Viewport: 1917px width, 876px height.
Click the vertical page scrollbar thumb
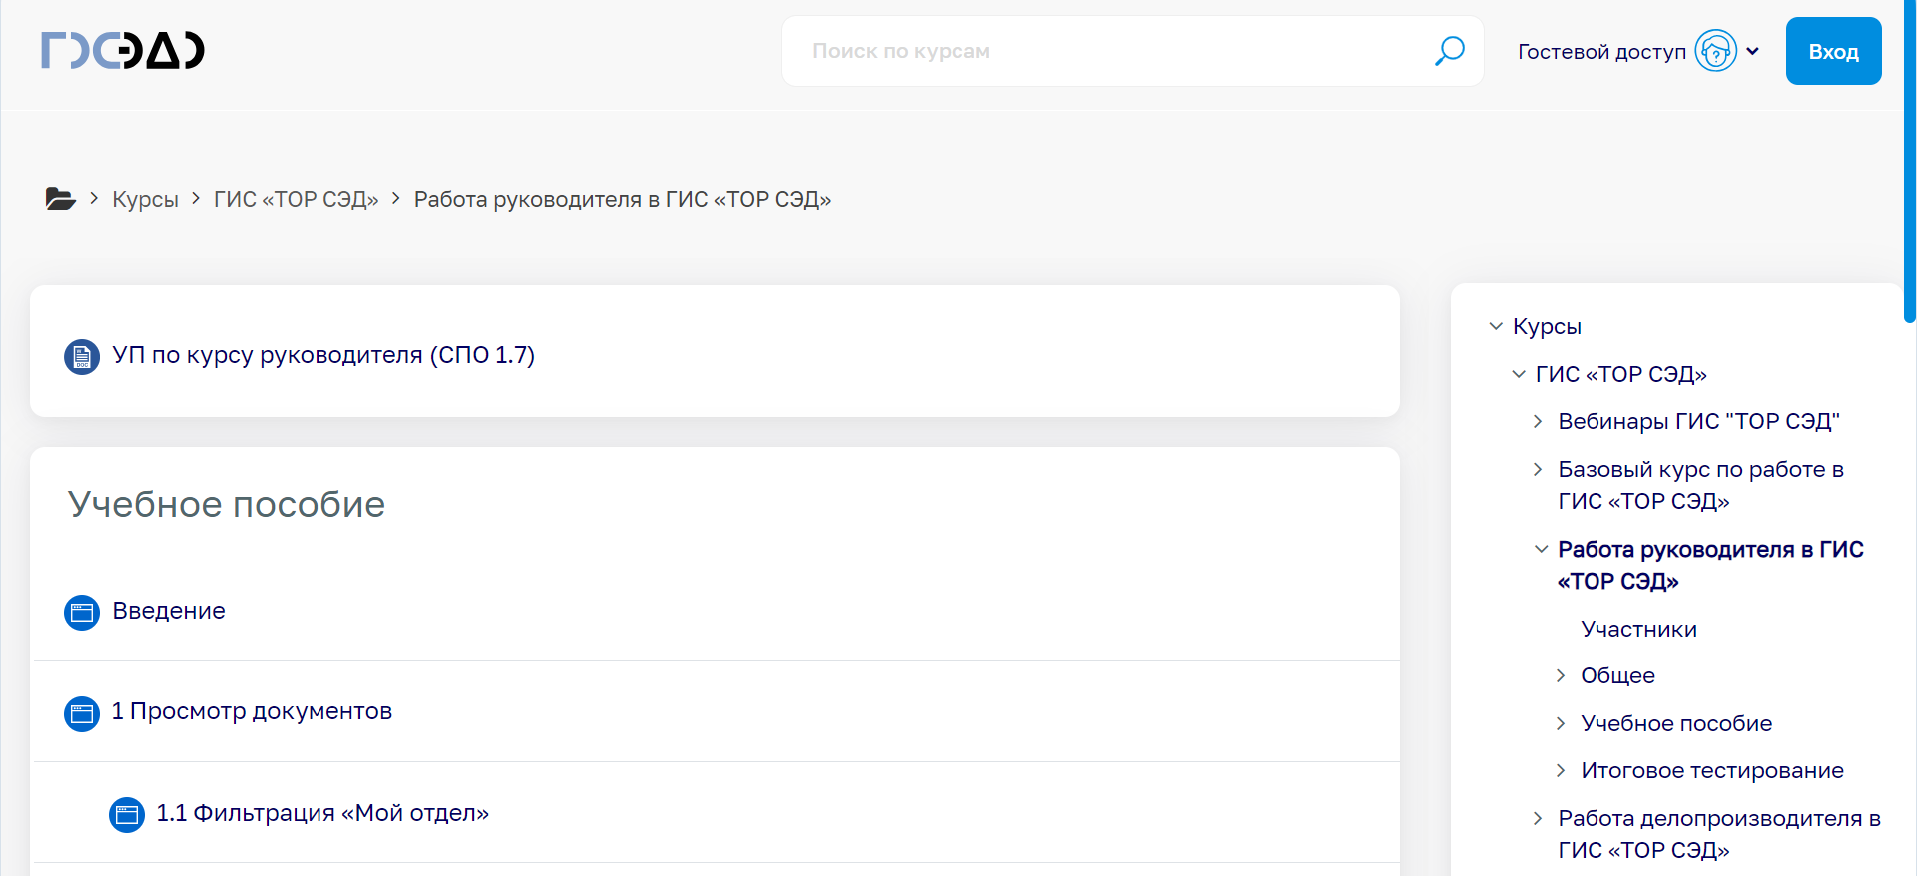coord(1909,160)
